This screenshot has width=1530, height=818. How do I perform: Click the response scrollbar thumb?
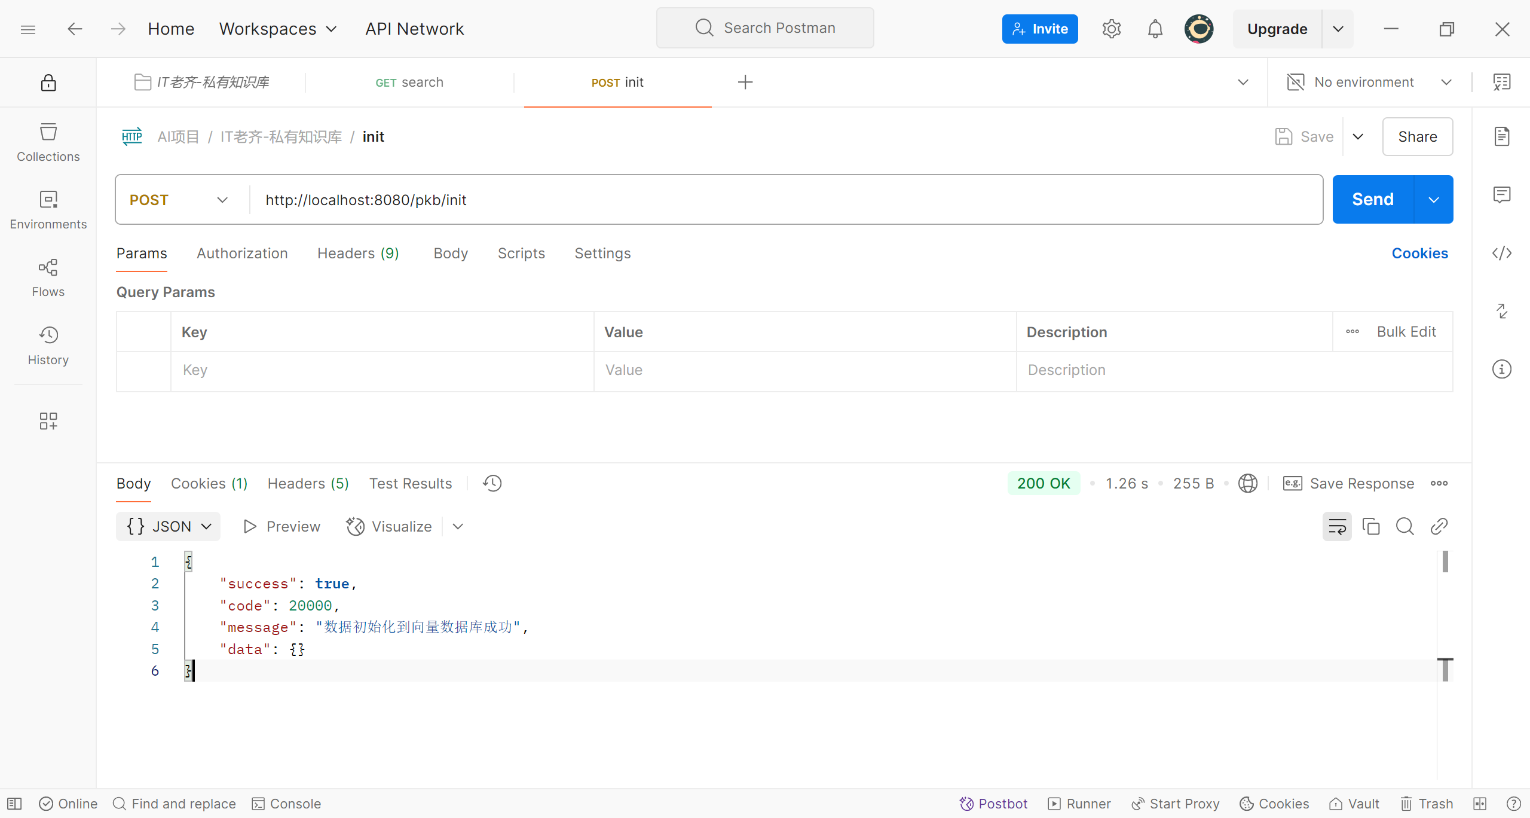(1445, 561)
